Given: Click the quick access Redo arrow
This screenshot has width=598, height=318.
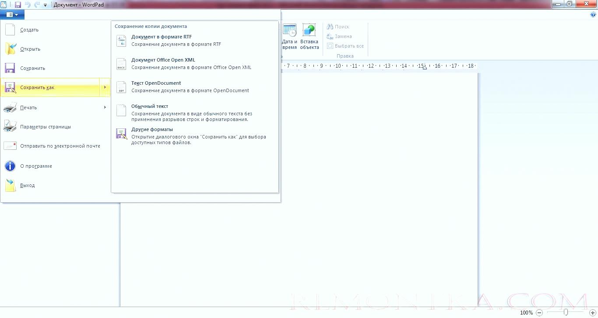Looking at the screenshot, I should (x=37, y=5).
